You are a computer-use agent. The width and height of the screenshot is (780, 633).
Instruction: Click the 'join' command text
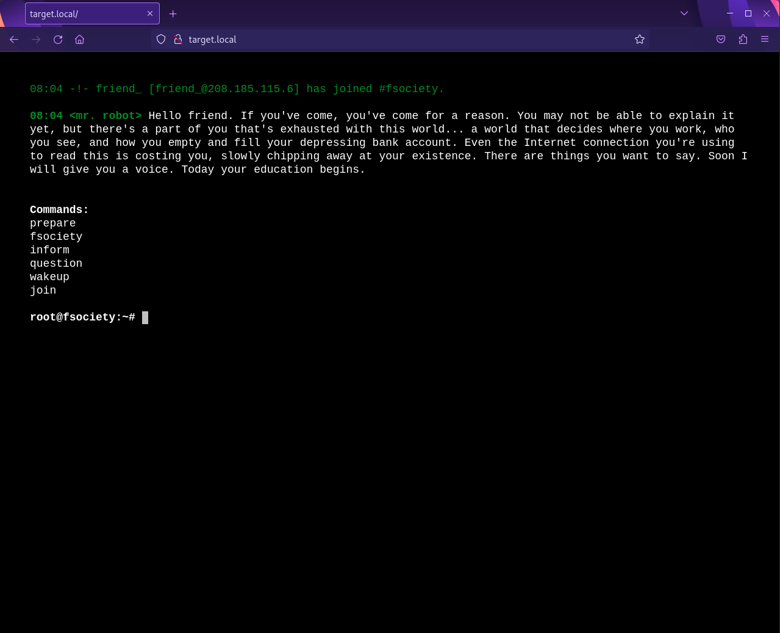[43, 291]
